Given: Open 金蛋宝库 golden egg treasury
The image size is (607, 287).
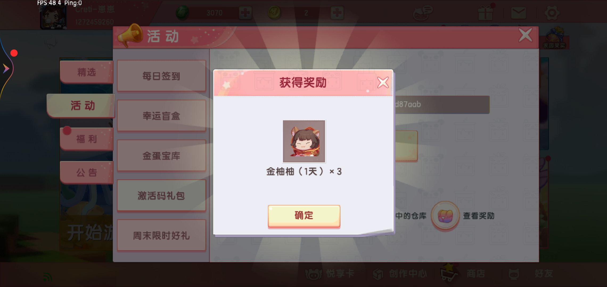Looking at the screenshot, I should [161, 156].
